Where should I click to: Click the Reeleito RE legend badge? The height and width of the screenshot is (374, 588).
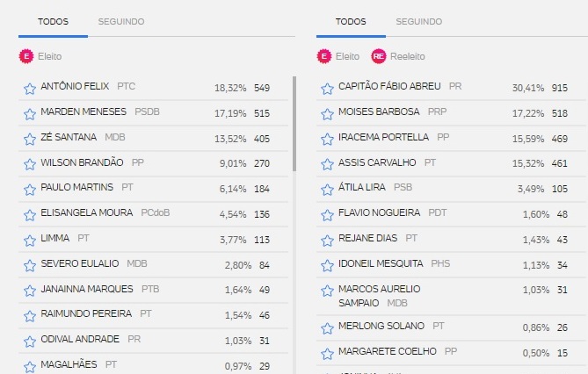[378, 56]
